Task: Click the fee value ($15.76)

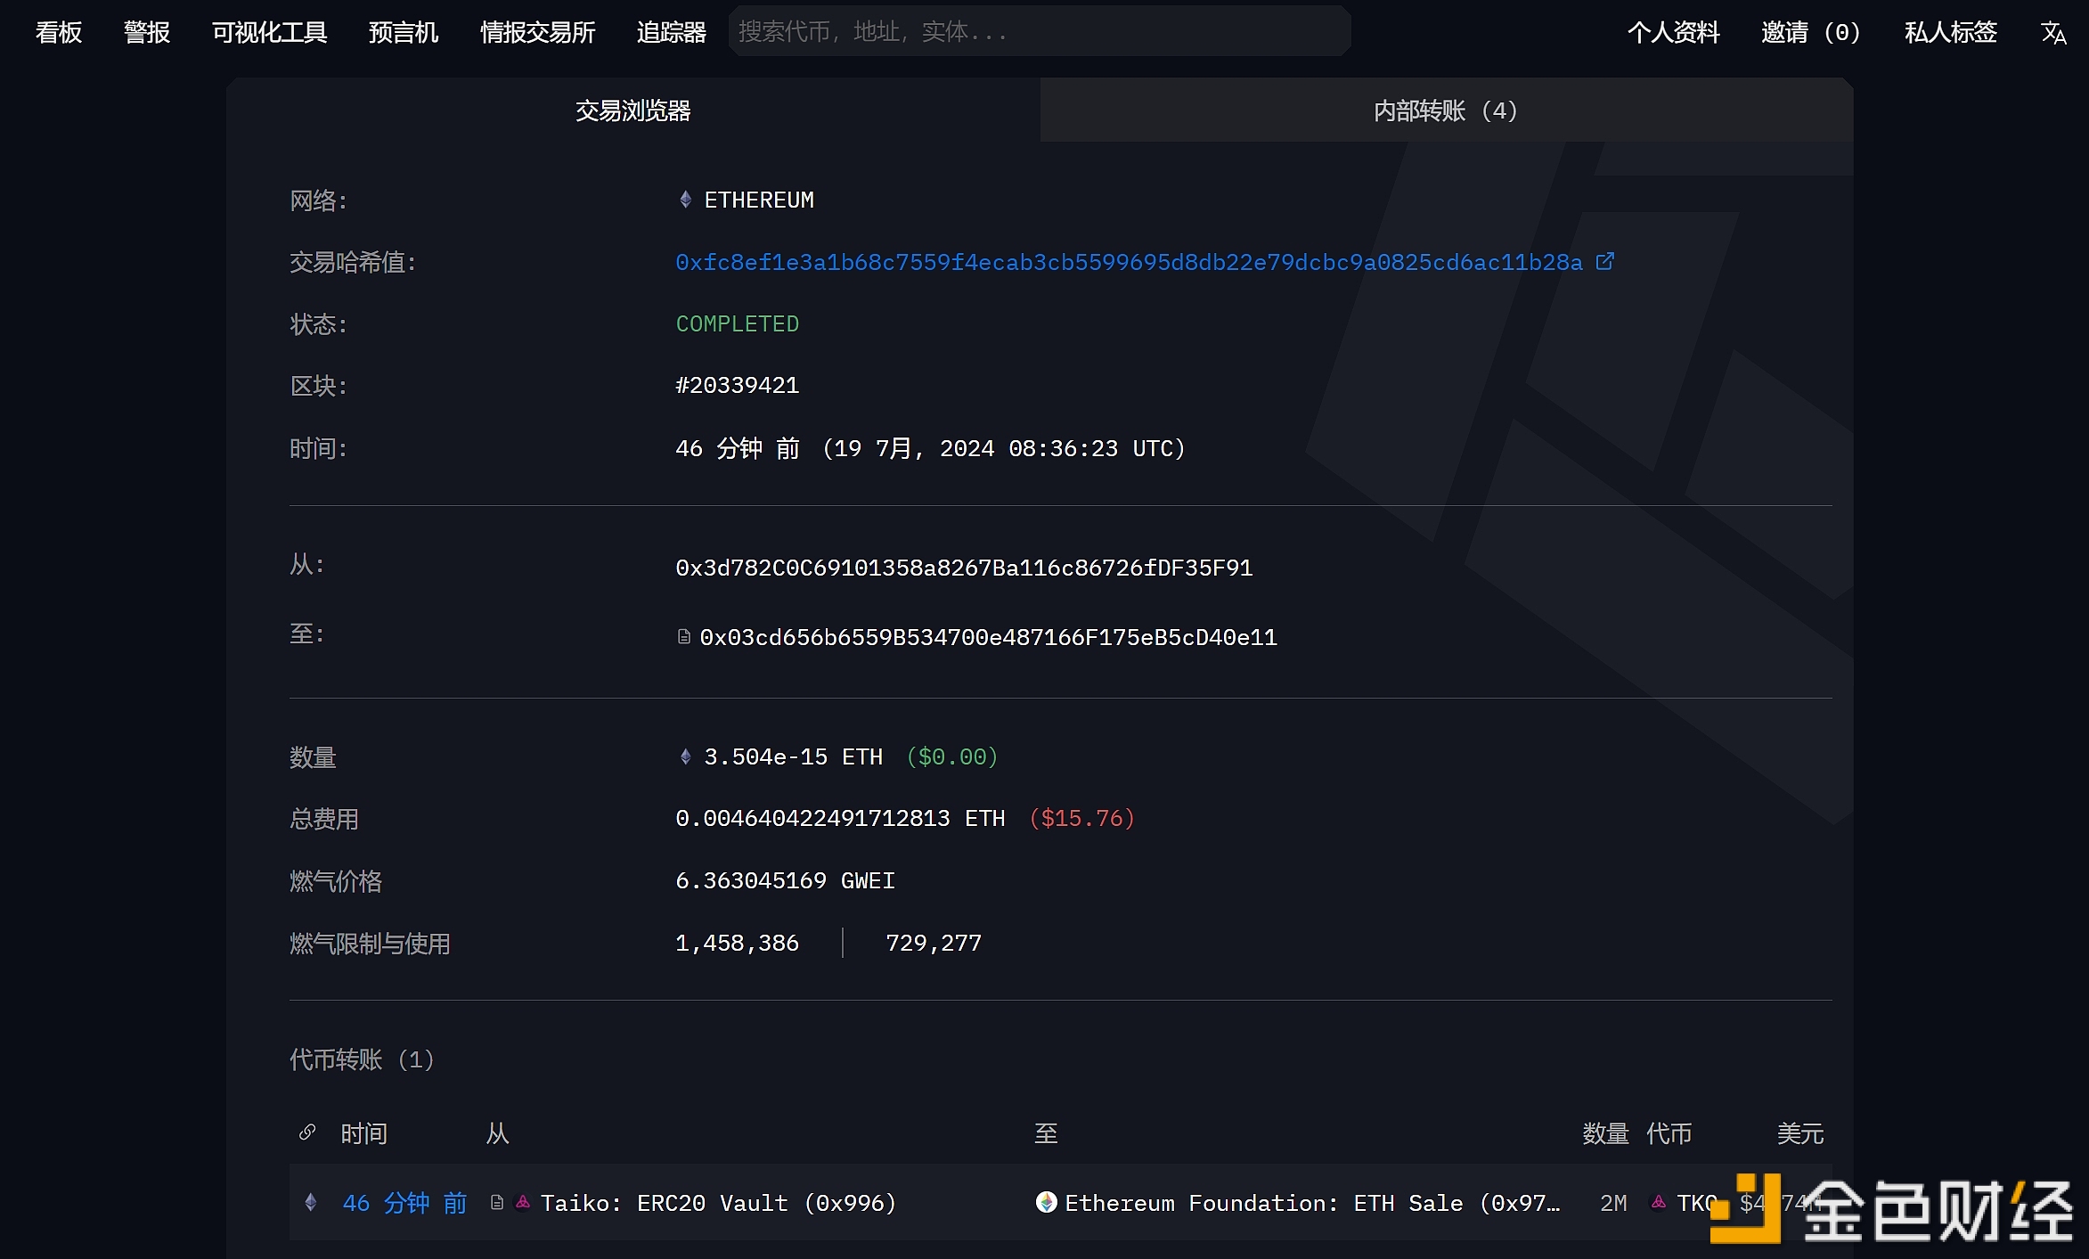Action: pyautogui.click(x=1081, y=818)
